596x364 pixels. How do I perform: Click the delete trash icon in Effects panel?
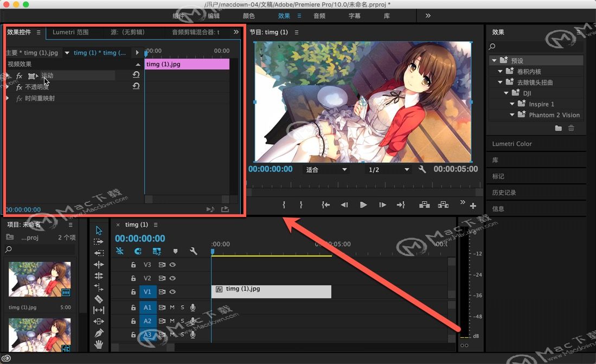click(x=571, y=128)
